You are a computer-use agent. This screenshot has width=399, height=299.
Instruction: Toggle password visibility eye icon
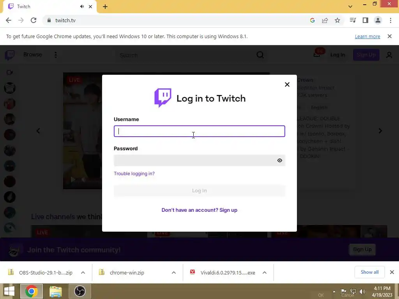(280, 160)
